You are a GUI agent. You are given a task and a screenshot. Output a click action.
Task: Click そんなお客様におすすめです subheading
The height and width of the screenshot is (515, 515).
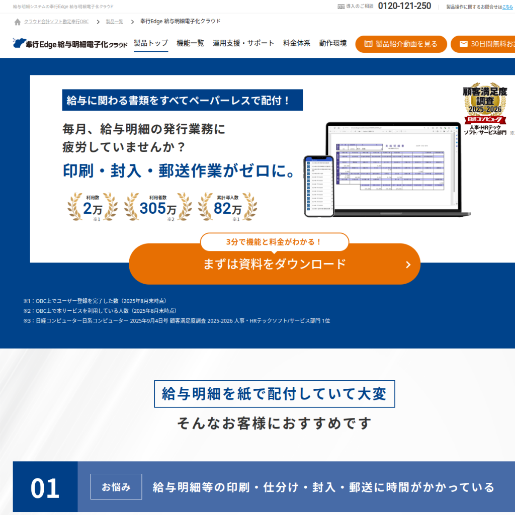coord(274,423)
